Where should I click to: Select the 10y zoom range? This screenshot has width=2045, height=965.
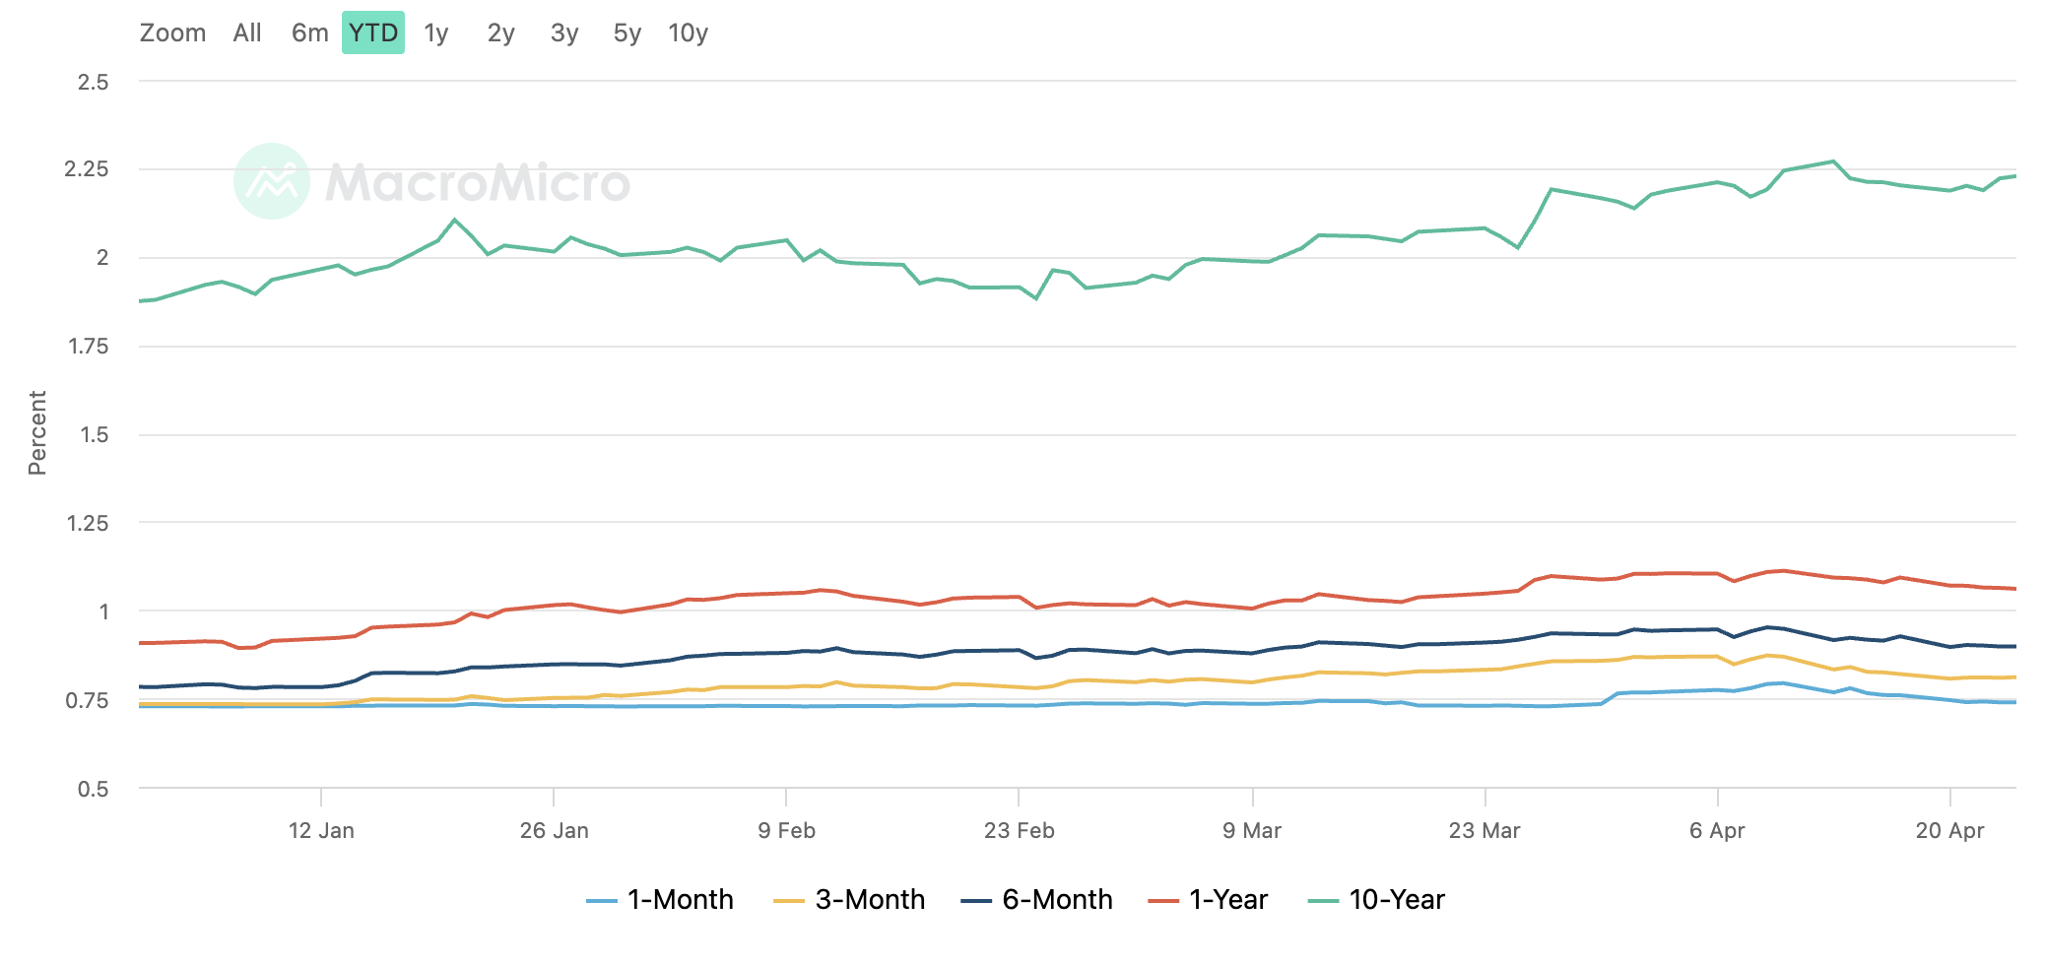point(689,32)
